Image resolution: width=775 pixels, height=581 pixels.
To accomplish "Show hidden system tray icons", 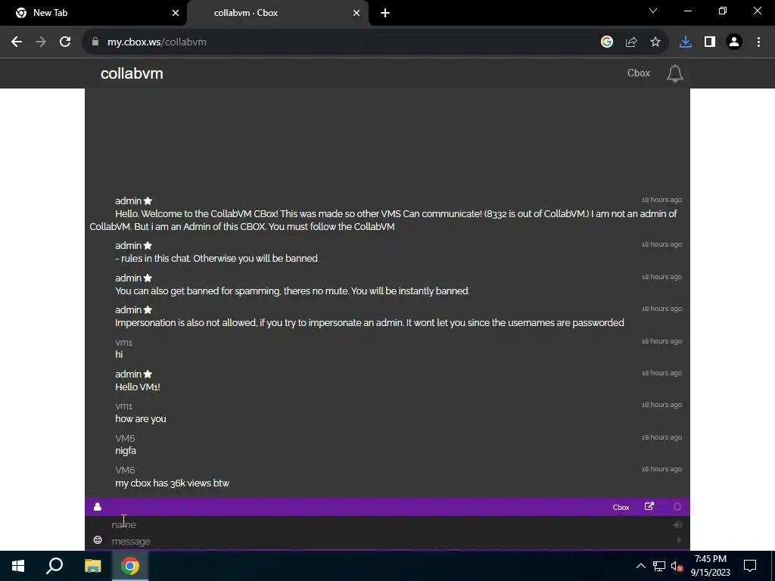I will [x=640, y=566].
